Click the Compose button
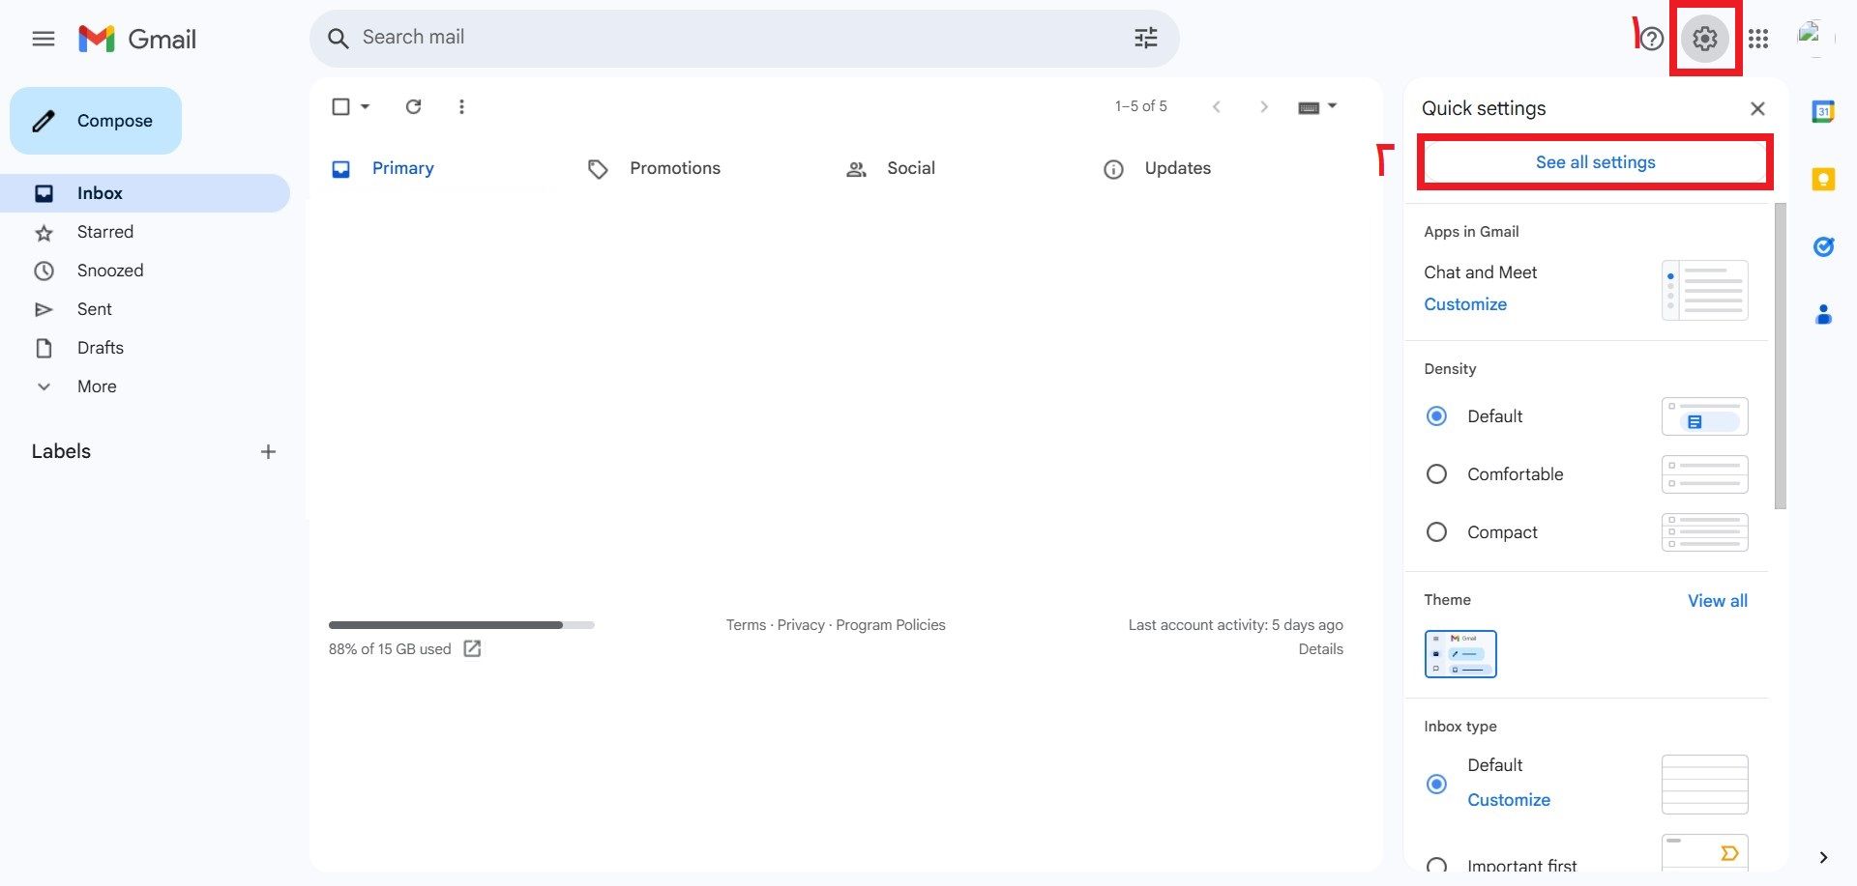This screenshot has height=886, width=1857. coord(96,121)
